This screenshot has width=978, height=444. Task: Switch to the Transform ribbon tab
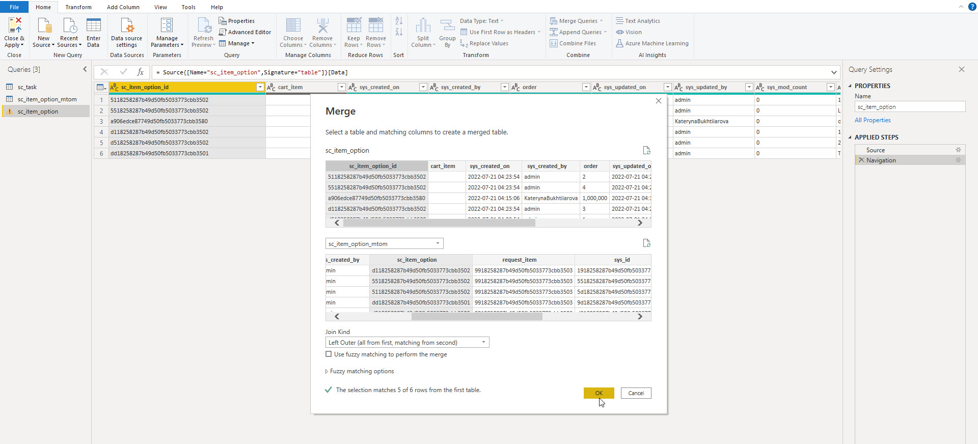(78, 7)
